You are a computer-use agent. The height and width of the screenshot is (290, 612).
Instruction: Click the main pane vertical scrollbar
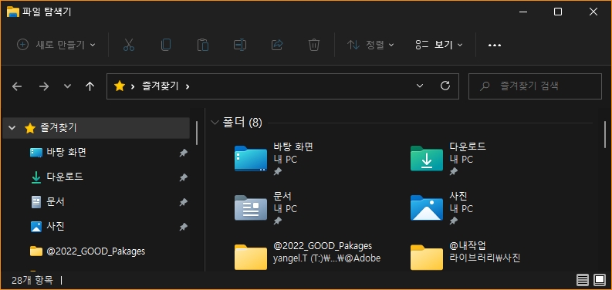[605, 134]
